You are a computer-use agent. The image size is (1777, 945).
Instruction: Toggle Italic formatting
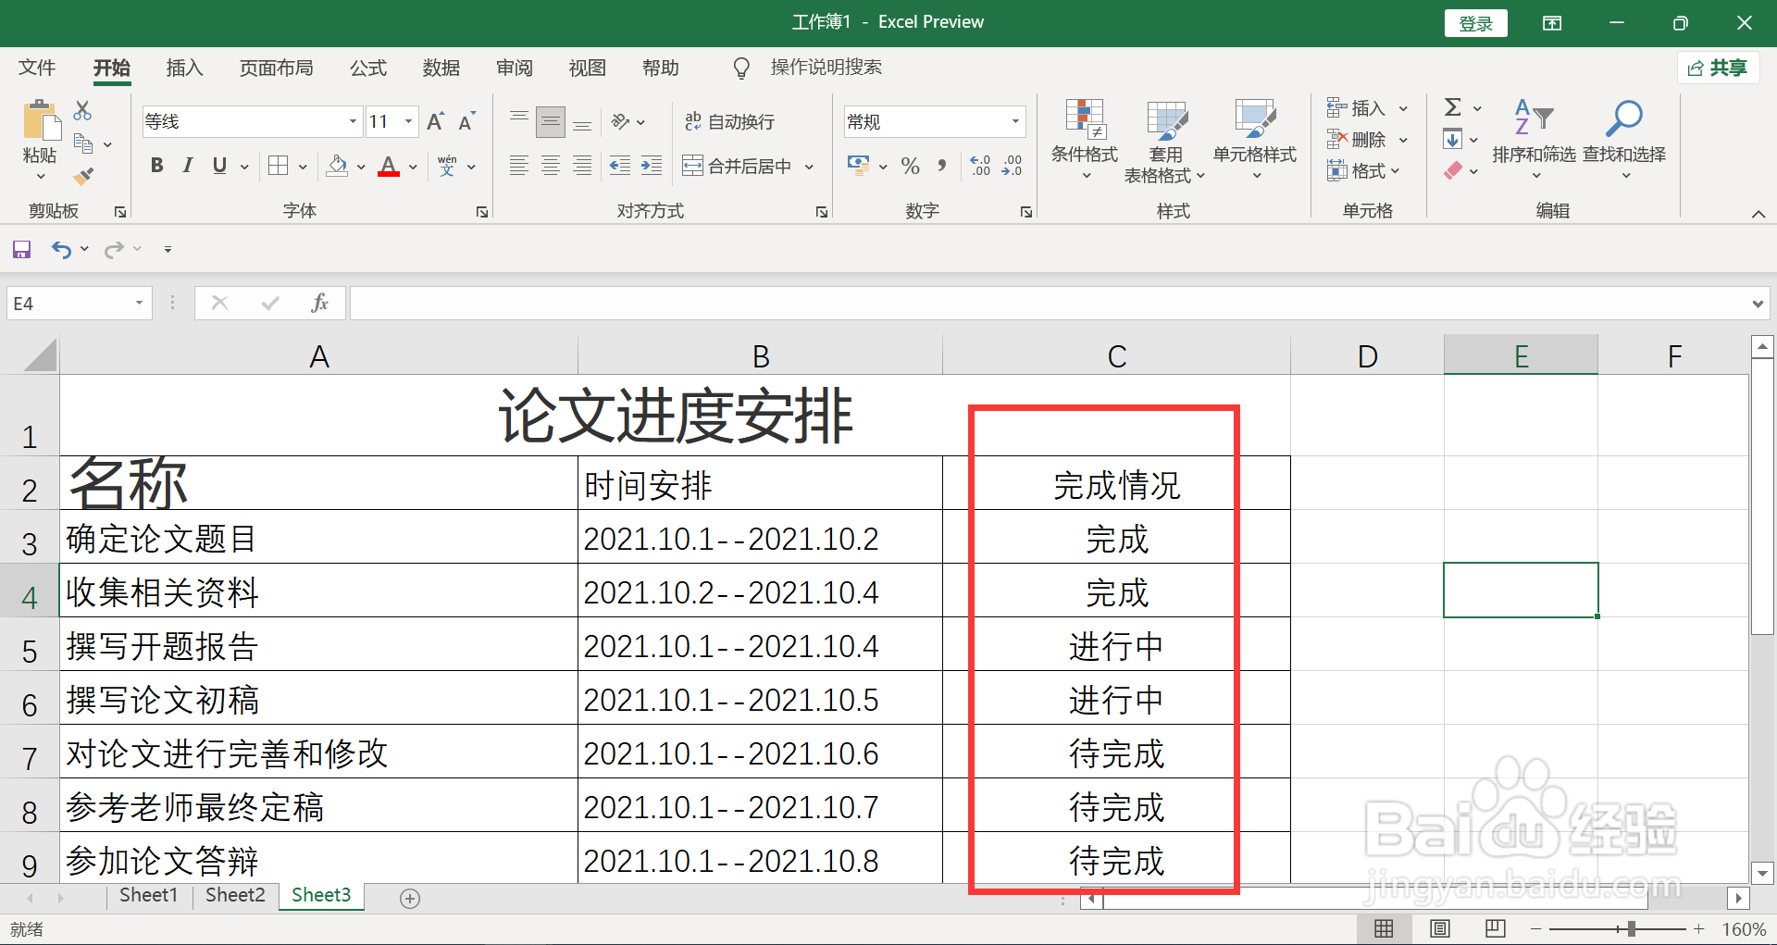(x=188, y=166)
